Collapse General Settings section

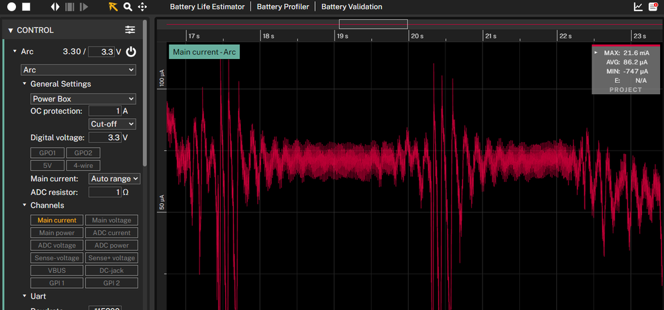click(25, 84)
